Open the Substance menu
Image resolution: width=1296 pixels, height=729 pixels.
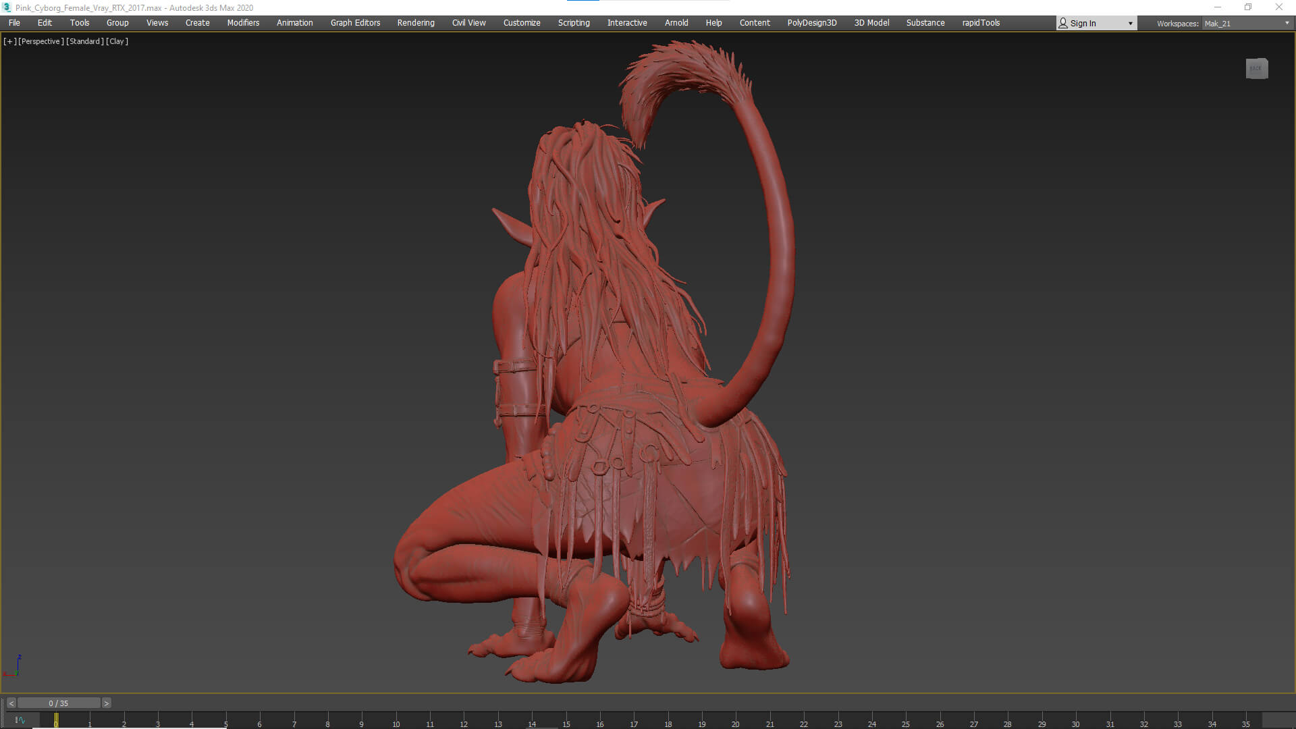(x=925, y=23)
